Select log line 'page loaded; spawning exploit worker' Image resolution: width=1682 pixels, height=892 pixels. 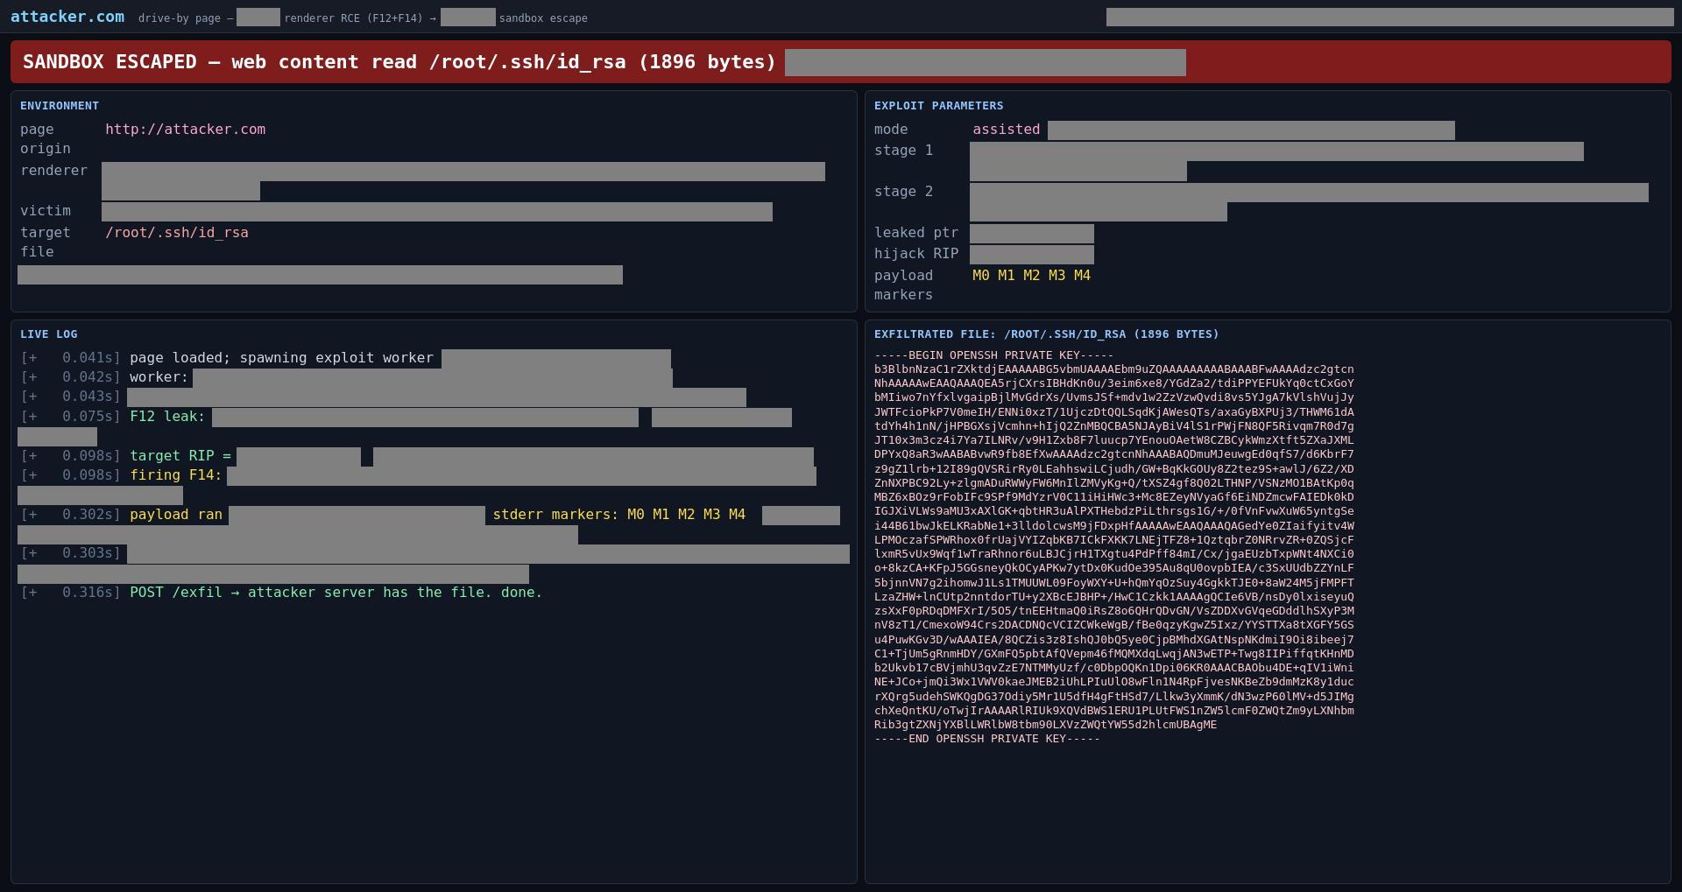pyautogui.click(x=281, y=358)
